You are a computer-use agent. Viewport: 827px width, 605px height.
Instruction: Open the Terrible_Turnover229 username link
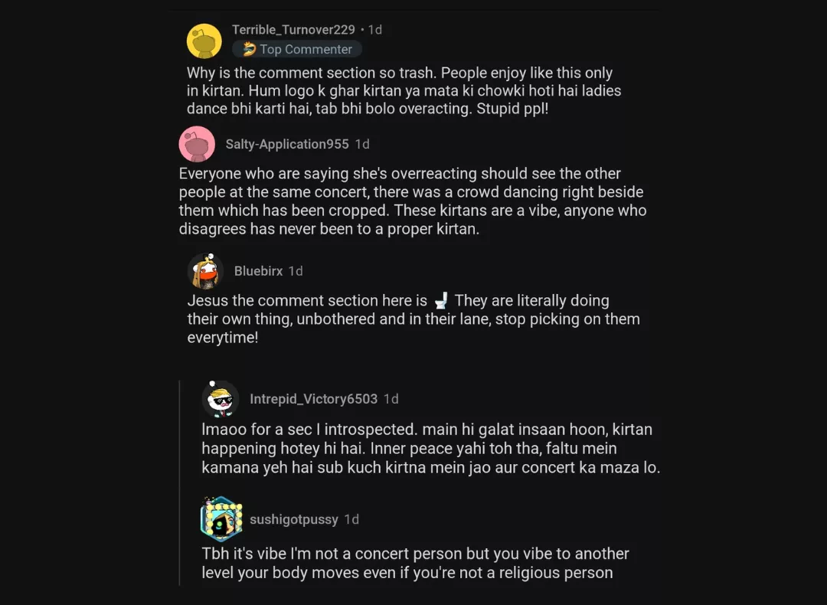point(293,30)
